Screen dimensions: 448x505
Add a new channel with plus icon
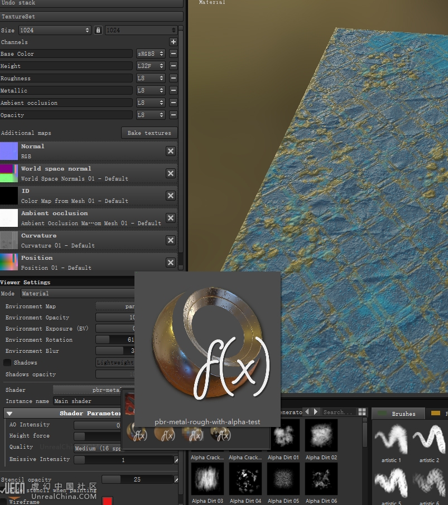pyautogui.click(x=174, y=42)
